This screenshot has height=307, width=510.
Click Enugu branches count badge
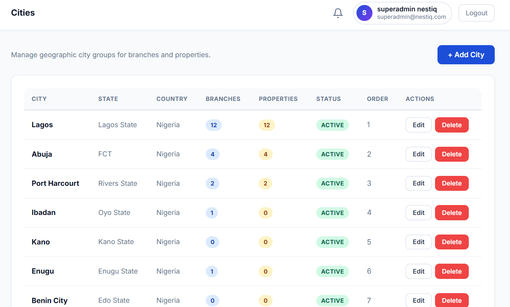(x=212, y=271)
